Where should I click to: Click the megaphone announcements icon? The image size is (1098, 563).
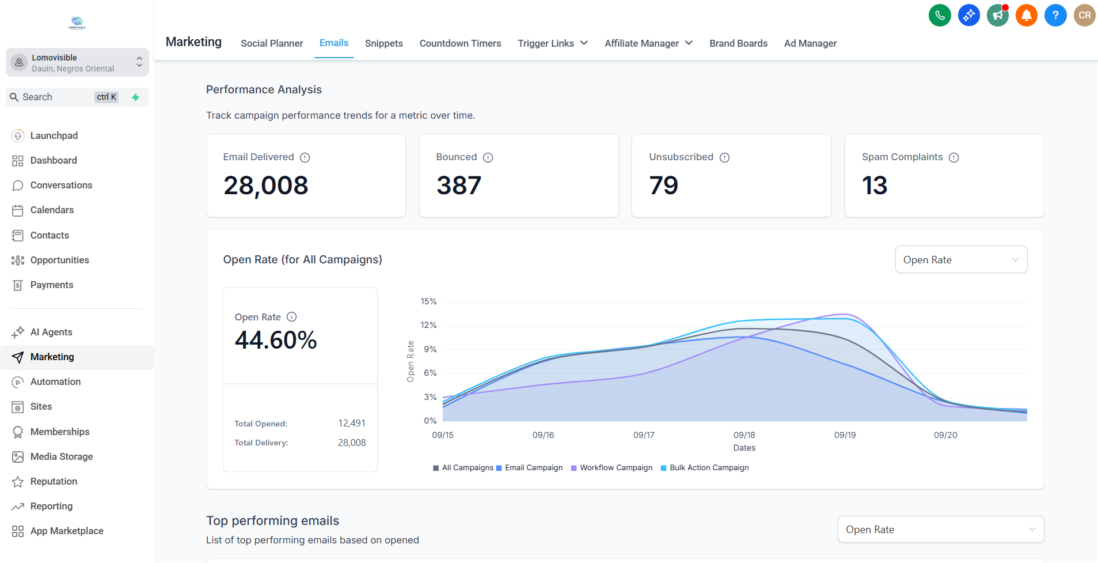[x=997, y=16]
